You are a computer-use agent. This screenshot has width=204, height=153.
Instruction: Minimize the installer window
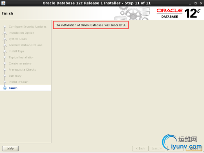(x=190, y=3)
